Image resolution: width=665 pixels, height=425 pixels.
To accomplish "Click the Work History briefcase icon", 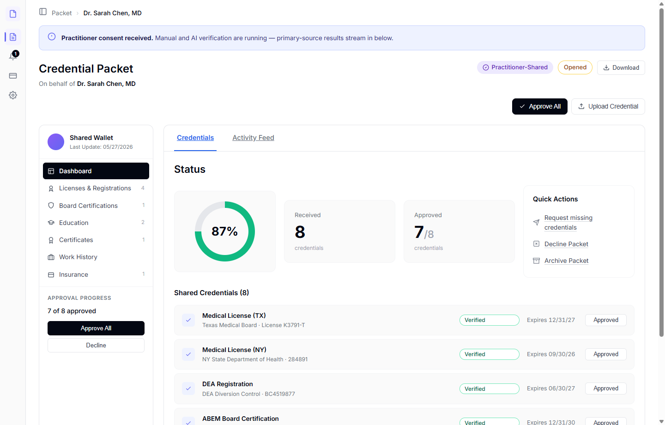I will point(51,257).
